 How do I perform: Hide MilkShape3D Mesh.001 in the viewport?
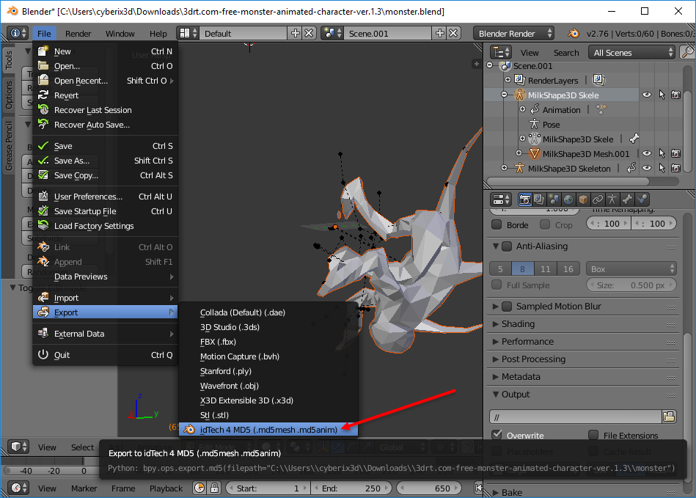pos(647,153)
